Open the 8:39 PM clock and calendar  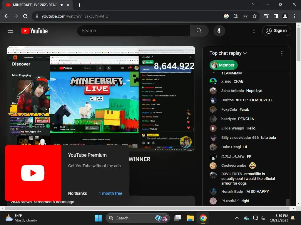[x=279, y=218]
